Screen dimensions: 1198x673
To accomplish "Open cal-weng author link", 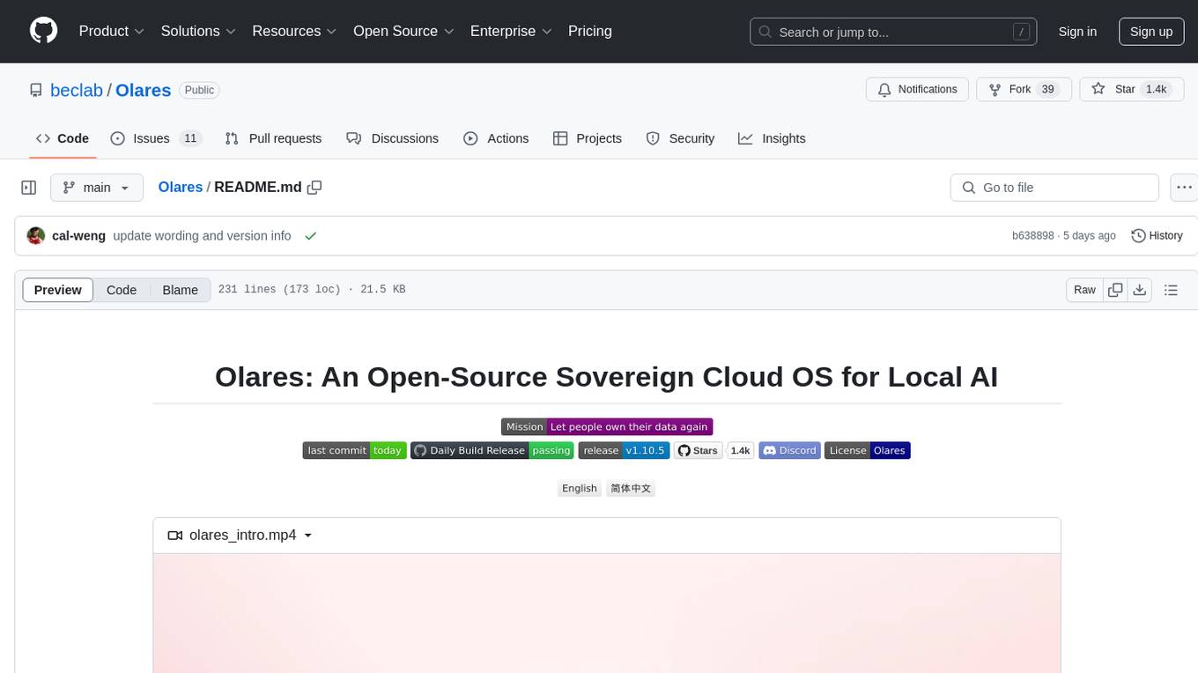I will point(78,236).
